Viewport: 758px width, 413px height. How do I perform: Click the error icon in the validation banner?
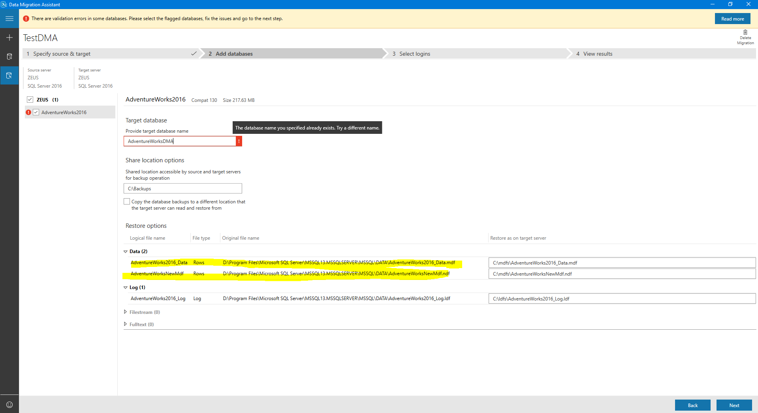click(x=26, y=19)
